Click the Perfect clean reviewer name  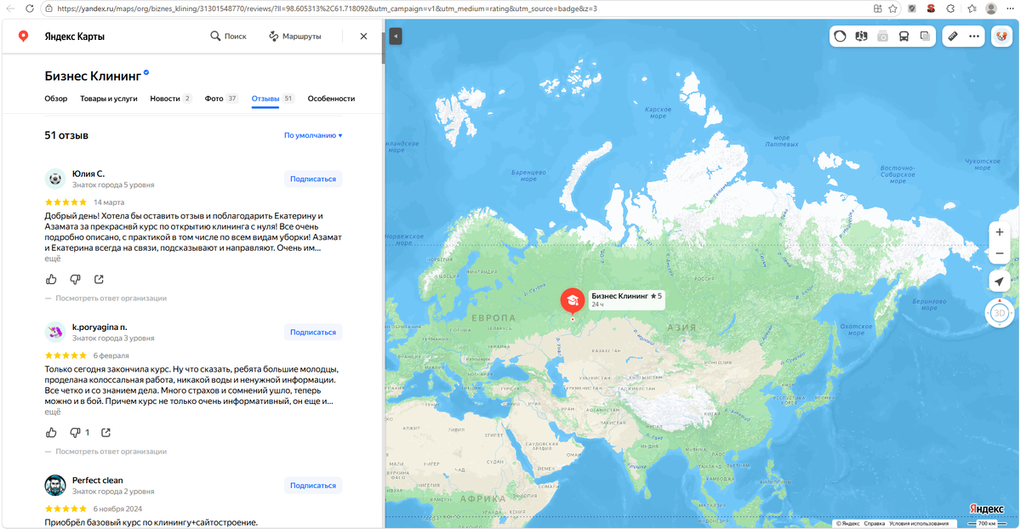pyautogui.click(x=98, y=480)
